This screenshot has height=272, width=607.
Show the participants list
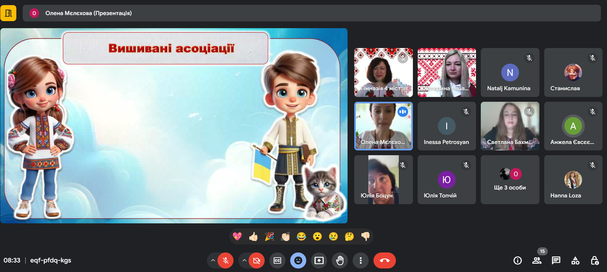(537, 260)
